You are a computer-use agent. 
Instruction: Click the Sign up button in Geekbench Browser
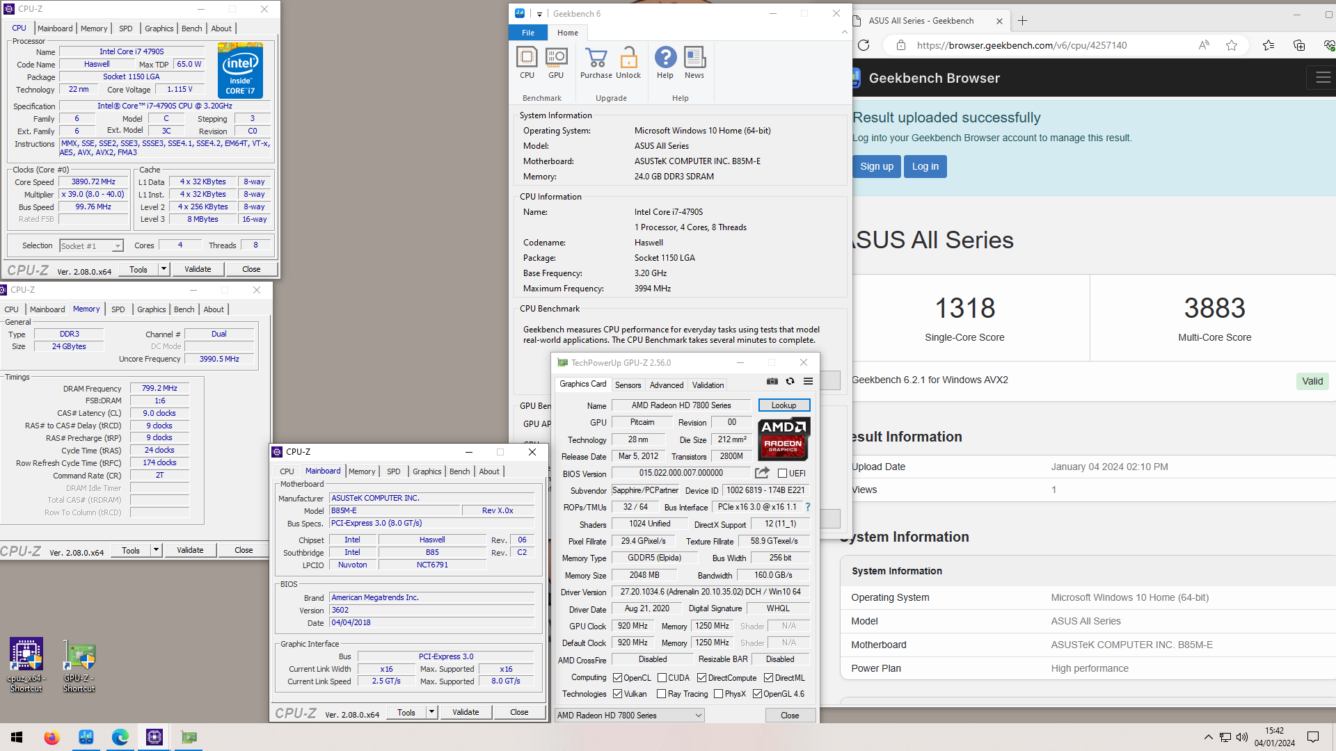tap(877, 166)
